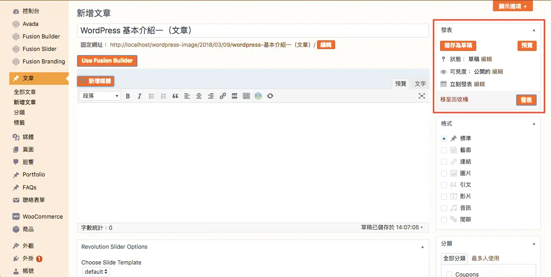The image size is (551, 277).
Task: Open the 段落 paragraph format dropdown
Action: click(x=100, y=96)
